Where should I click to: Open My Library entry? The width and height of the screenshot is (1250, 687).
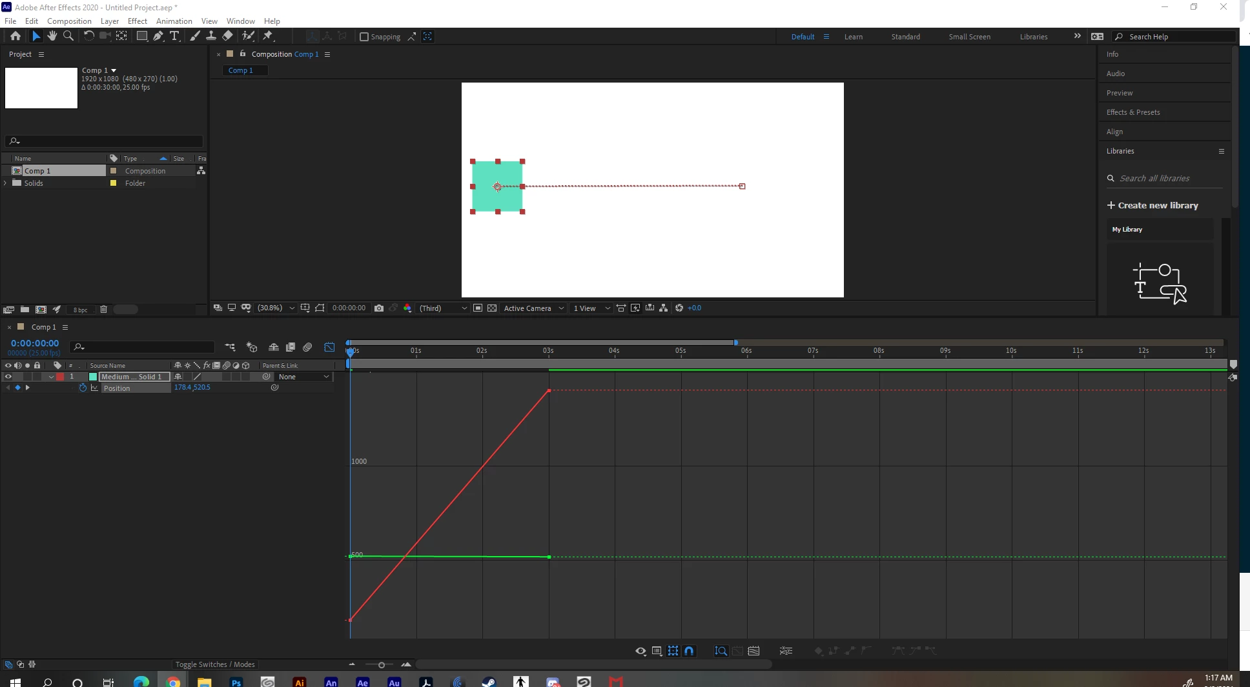click(x=1160, y=229)
